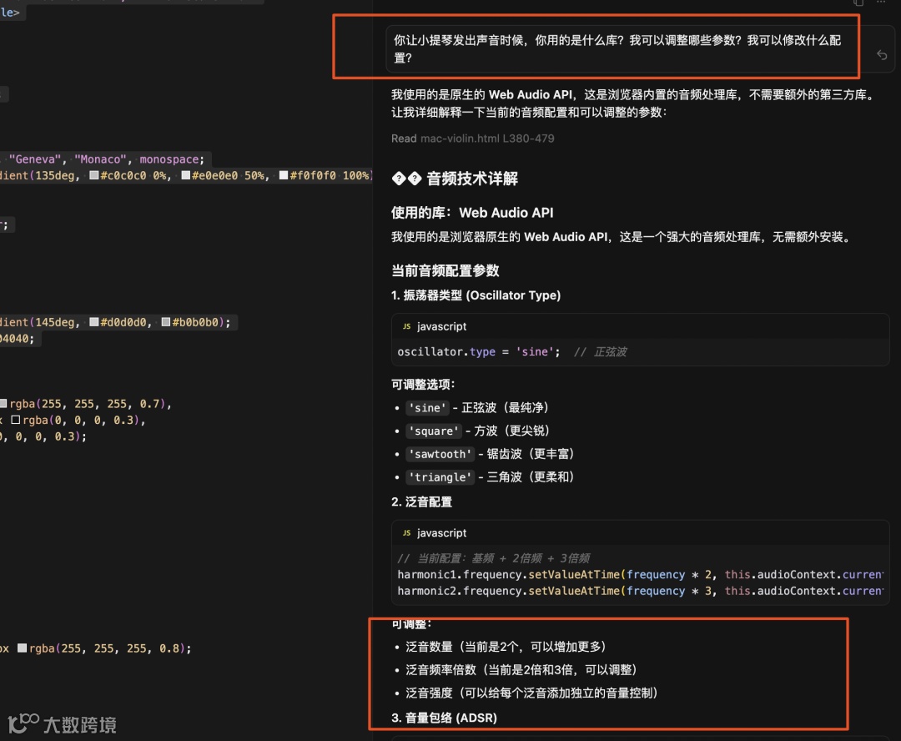Click the 泛音强度 bullet item

coord(531,693)
